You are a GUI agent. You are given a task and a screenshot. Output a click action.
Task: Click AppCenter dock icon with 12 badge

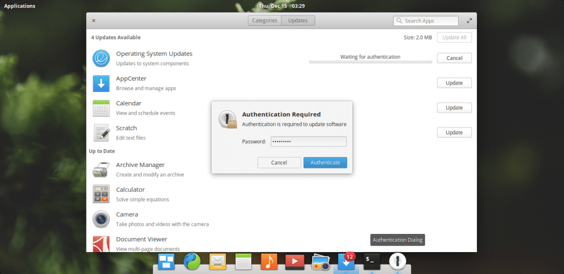[x=346, y=262]
